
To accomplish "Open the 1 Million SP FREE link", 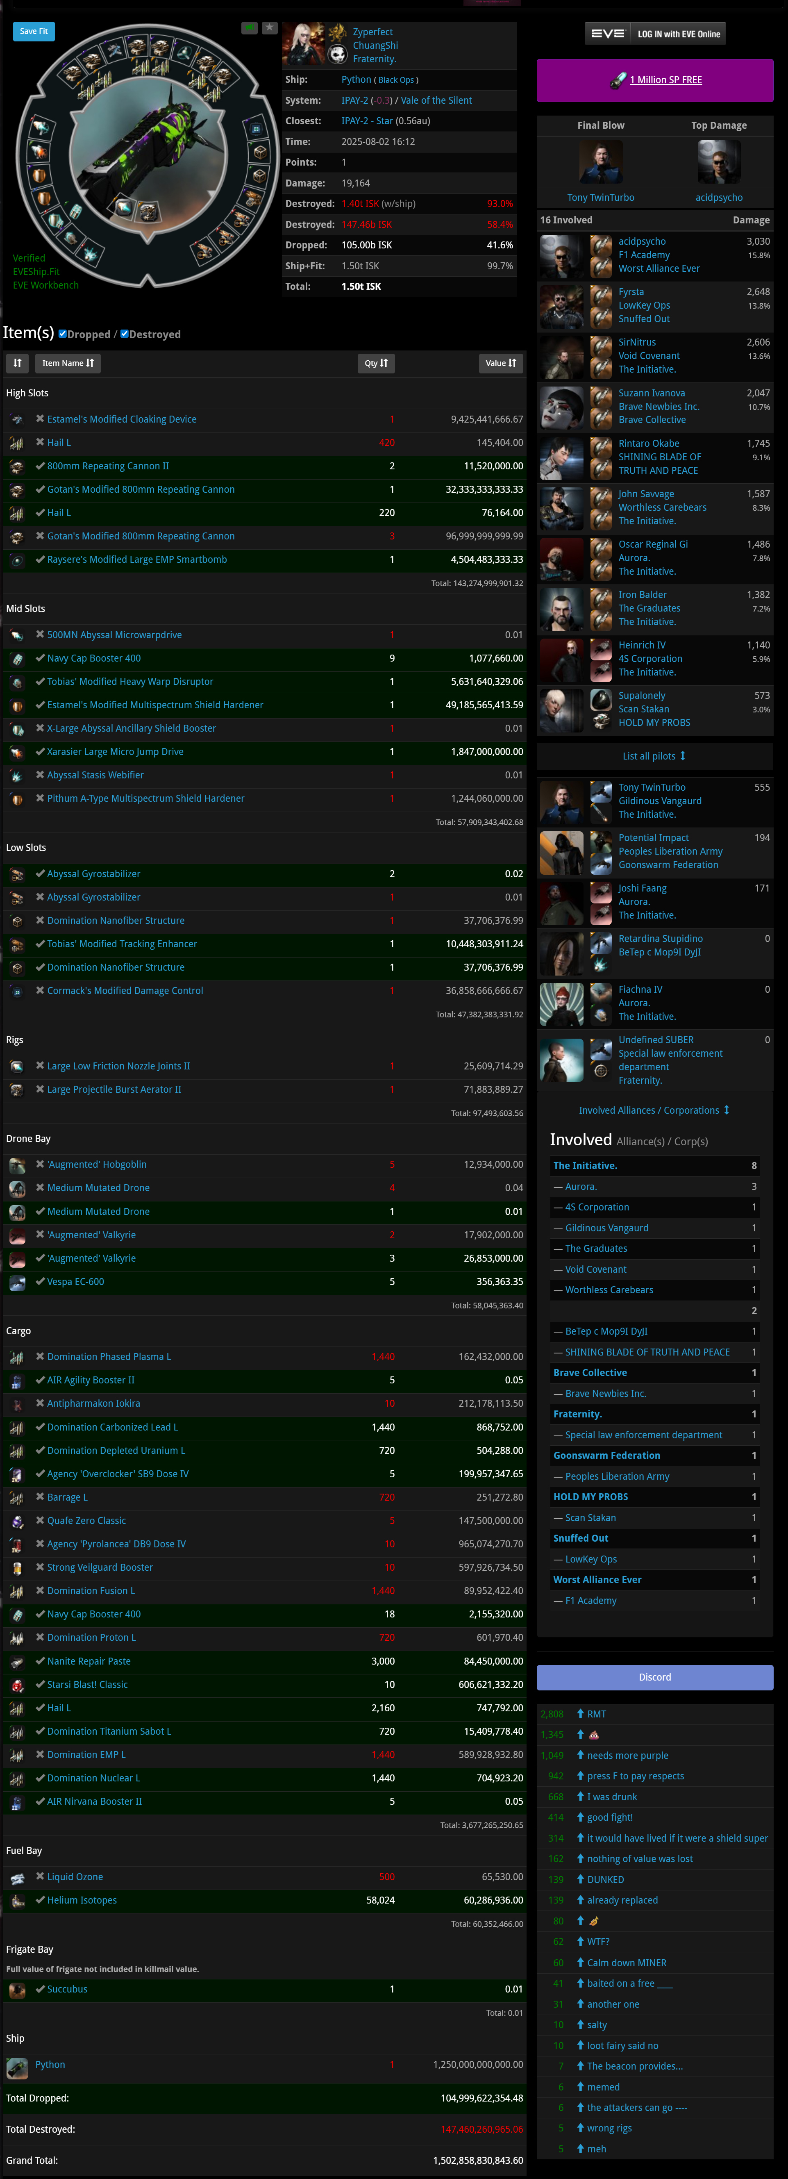I will click(x=665, y=80).
